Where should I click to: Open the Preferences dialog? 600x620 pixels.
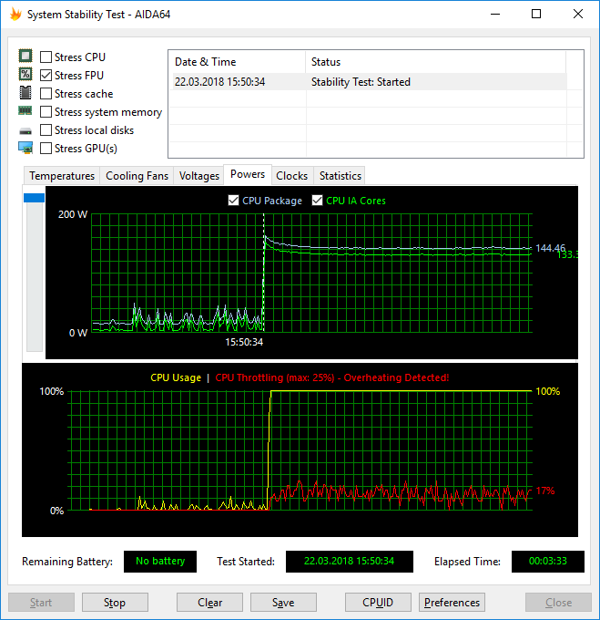[x=452, y=602]
